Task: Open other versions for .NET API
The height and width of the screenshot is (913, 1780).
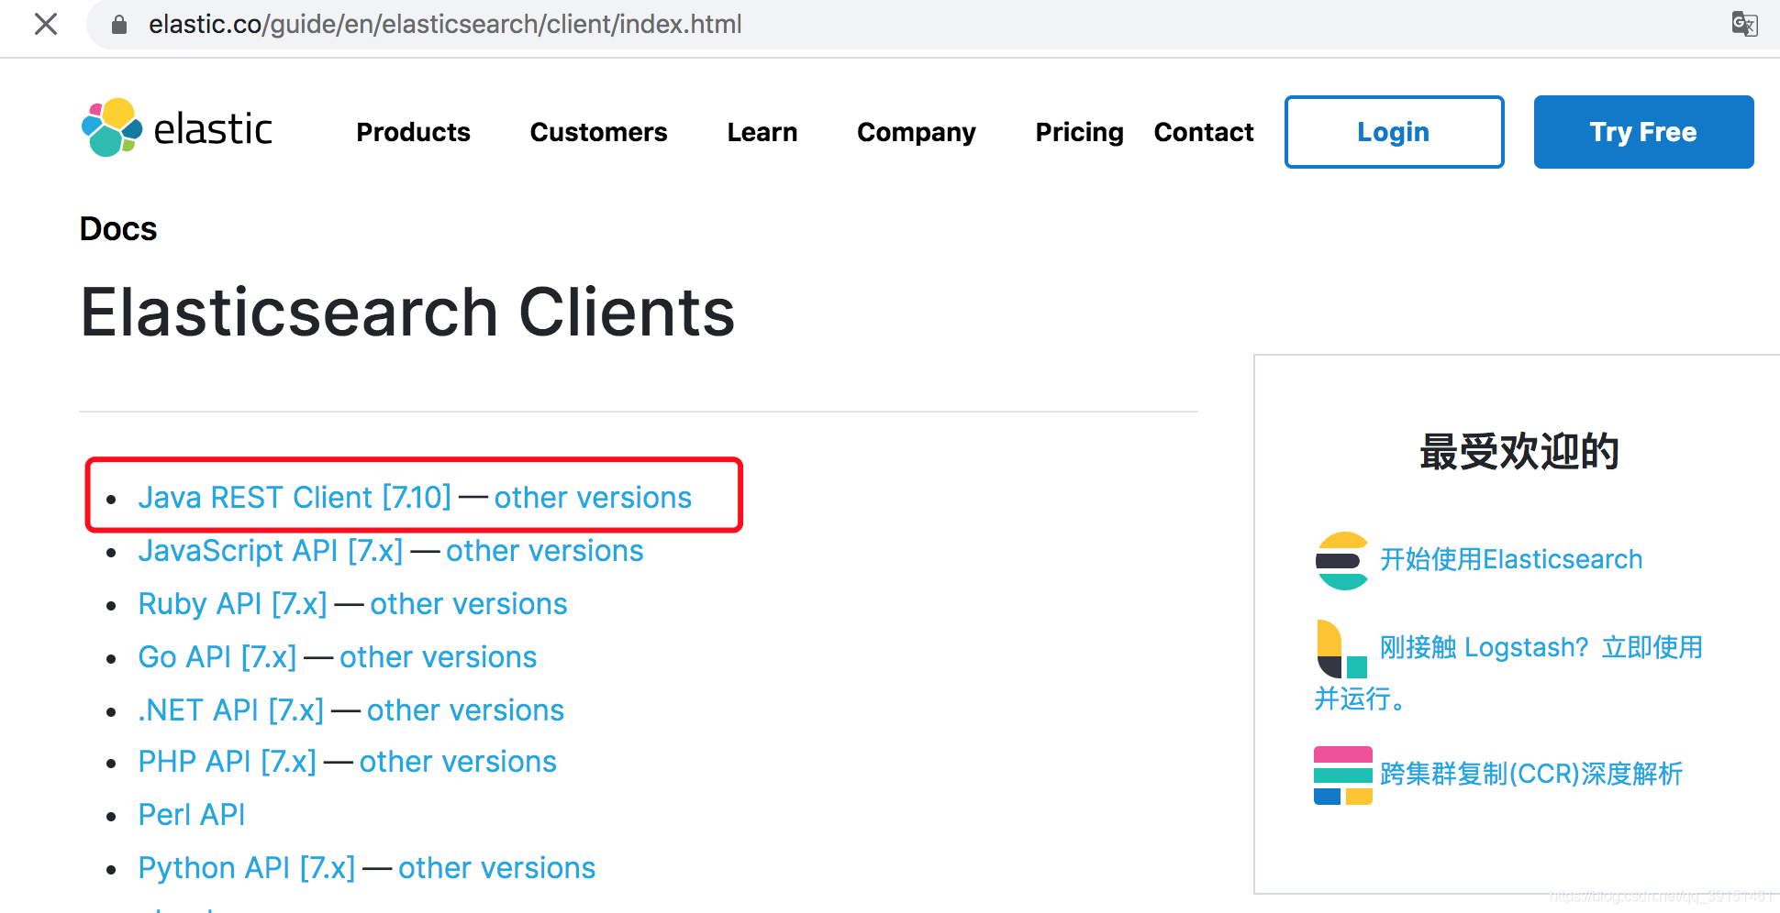Action: tap(465, 710)
